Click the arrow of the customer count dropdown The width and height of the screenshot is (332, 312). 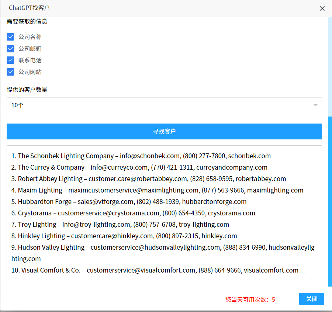point(315,105)
